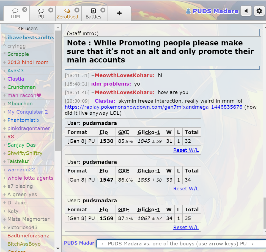Click the 48 users count label

pos(28,28)
